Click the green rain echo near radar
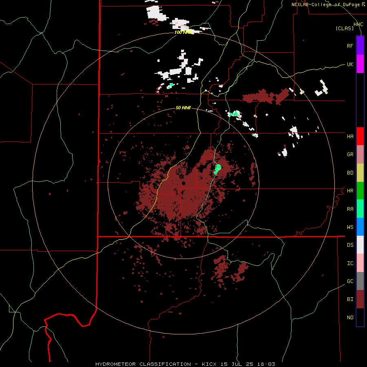 pos(218,169)
